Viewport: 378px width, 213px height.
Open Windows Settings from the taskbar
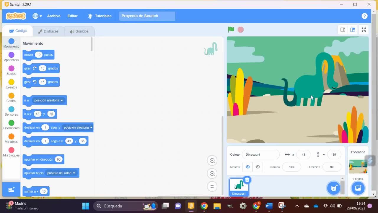click(243, 206)
